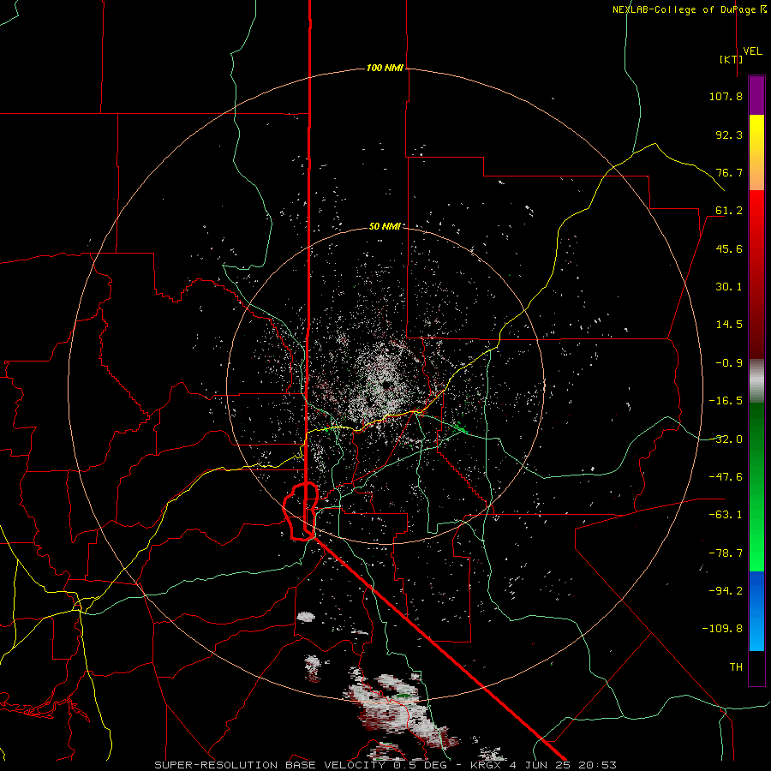Select the 30.1 legend value
Image resolution: width=771 pixels, height=771 pixels.
pos(729,287)
